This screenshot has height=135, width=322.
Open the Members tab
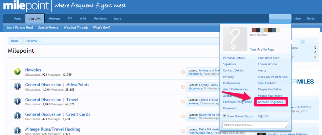coord(100,19)
